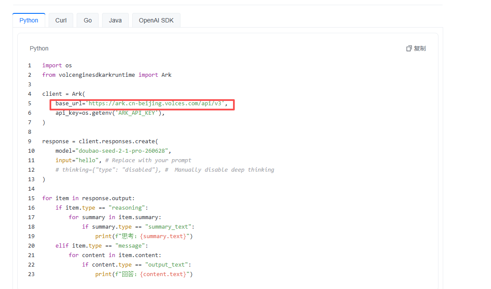
Task: Click the 'Python' code block title
Action: tap(39, 48)
